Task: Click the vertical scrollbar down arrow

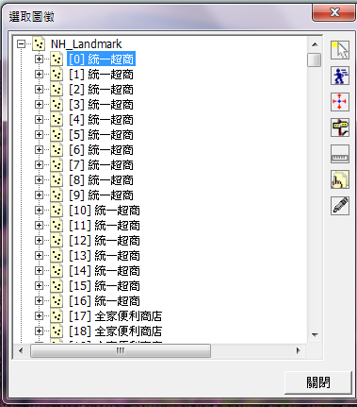Action: pyautogui.click(x=315, y=335)
